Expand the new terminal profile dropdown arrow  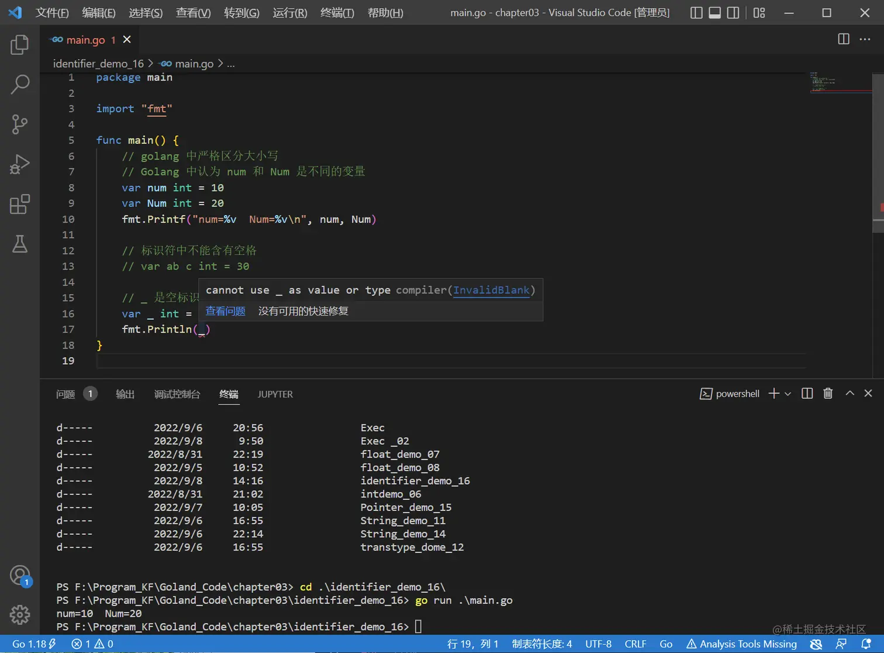pos(788,394)
